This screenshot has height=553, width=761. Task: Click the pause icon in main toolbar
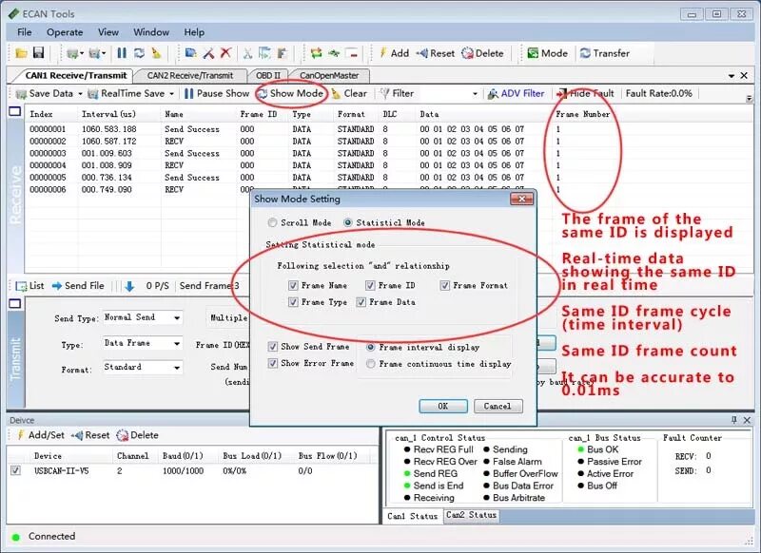point(122,53)
